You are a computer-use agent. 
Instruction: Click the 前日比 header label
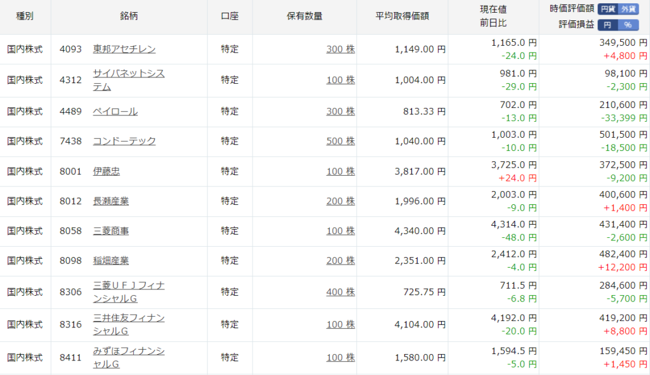pos(493,23)
